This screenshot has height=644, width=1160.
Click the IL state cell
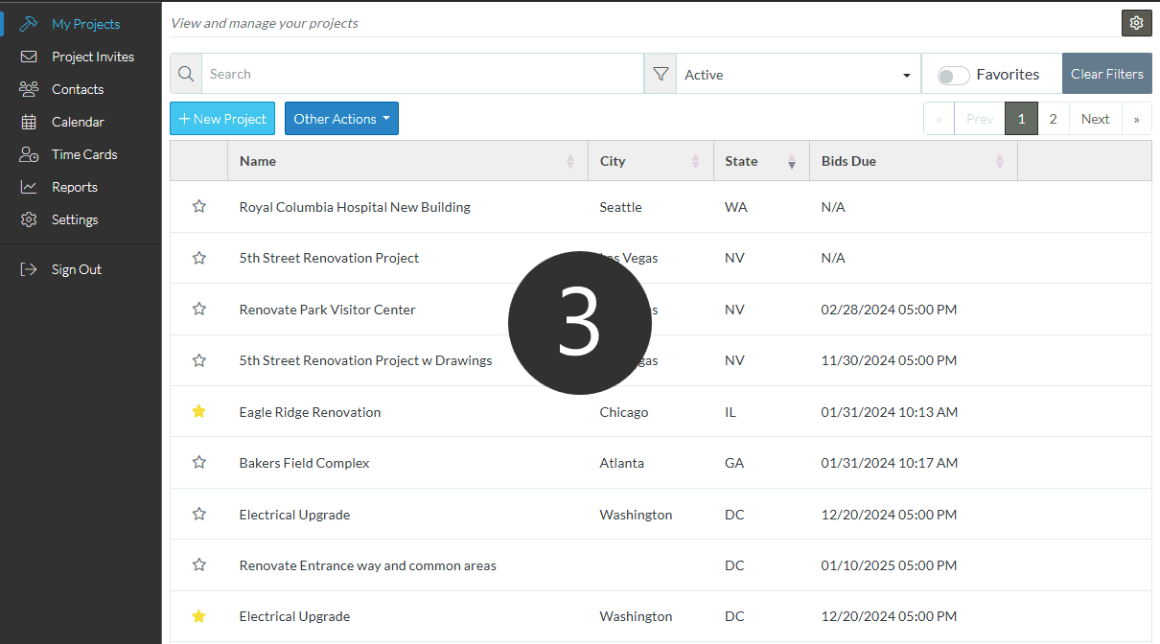[731, 412]
